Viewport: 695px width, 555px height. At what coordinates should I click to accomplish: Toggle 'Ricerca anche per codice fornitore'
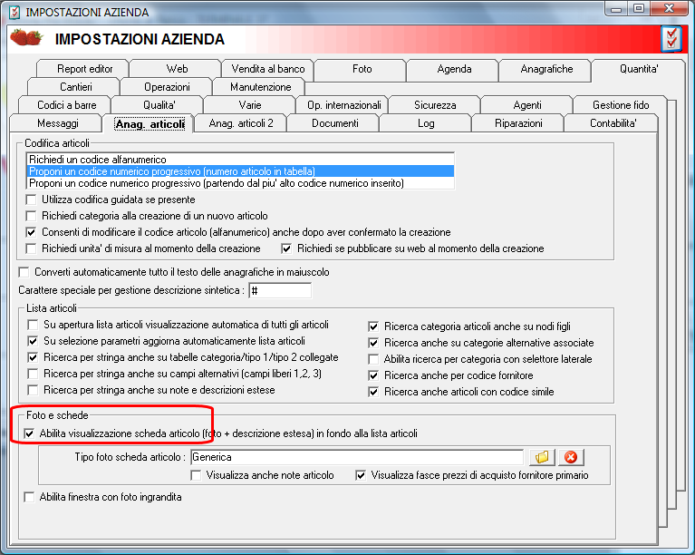tap(373, 375)
